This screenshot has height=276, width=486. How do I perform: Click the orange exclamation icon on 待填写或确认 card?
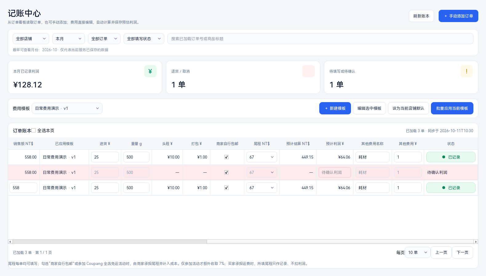[467, 71]
